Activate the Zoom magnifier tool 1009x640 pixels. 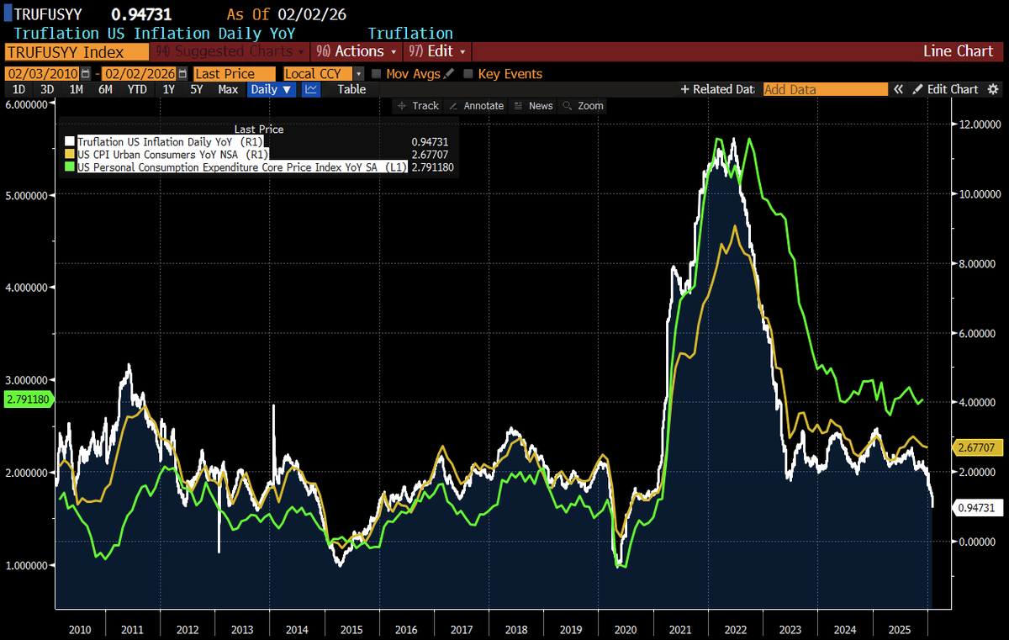583,106
